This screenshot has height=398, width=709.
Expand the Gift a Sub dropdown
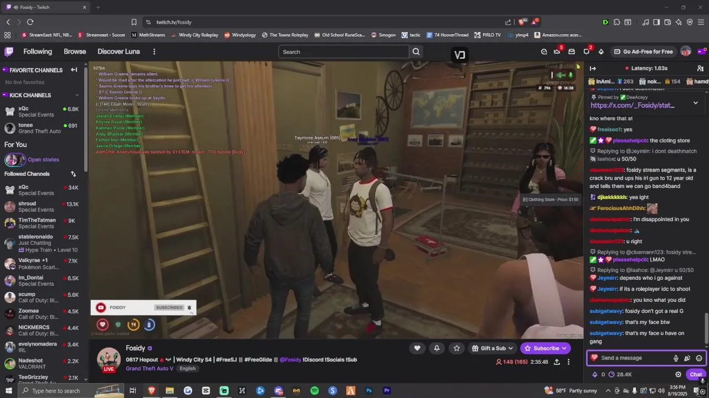click(x=510, y=348)
